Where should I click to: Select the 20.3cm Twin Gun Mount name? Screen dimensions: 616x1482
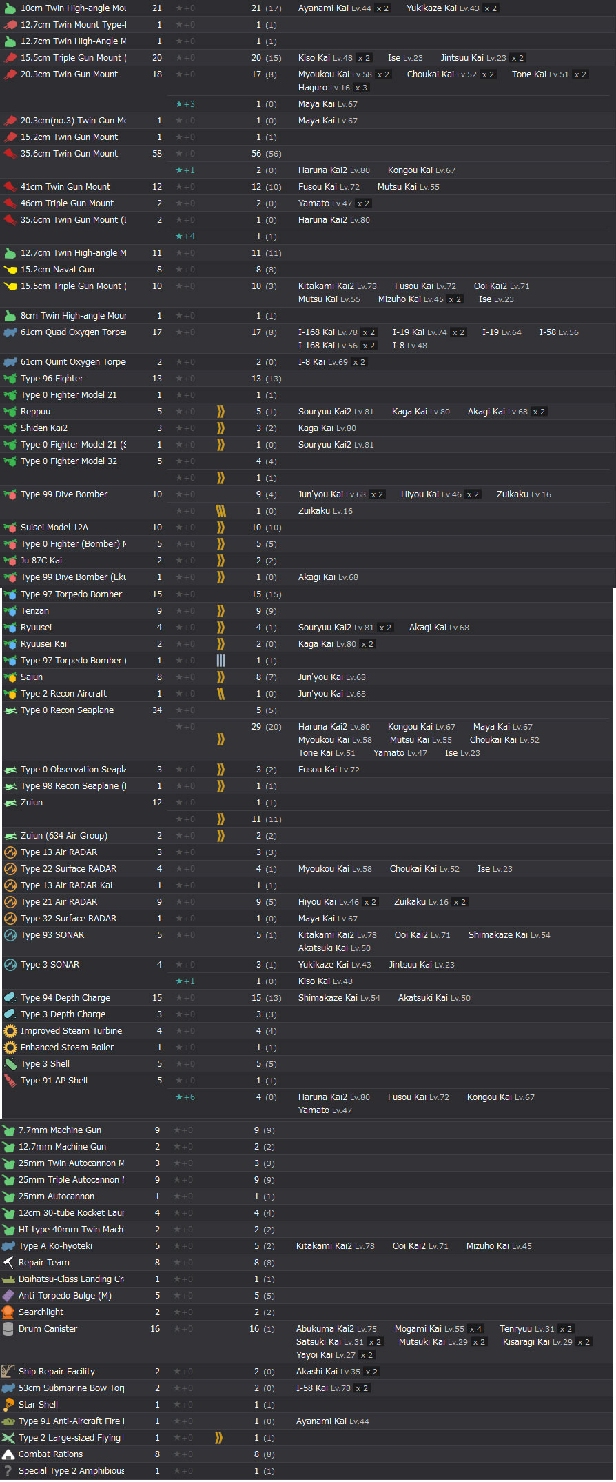[x=69, y=74]
